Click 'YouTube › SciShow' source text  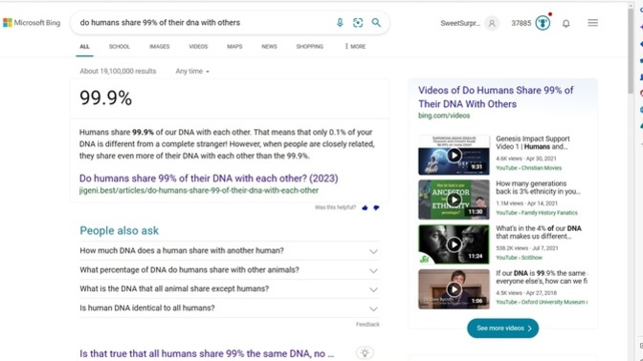519,258
